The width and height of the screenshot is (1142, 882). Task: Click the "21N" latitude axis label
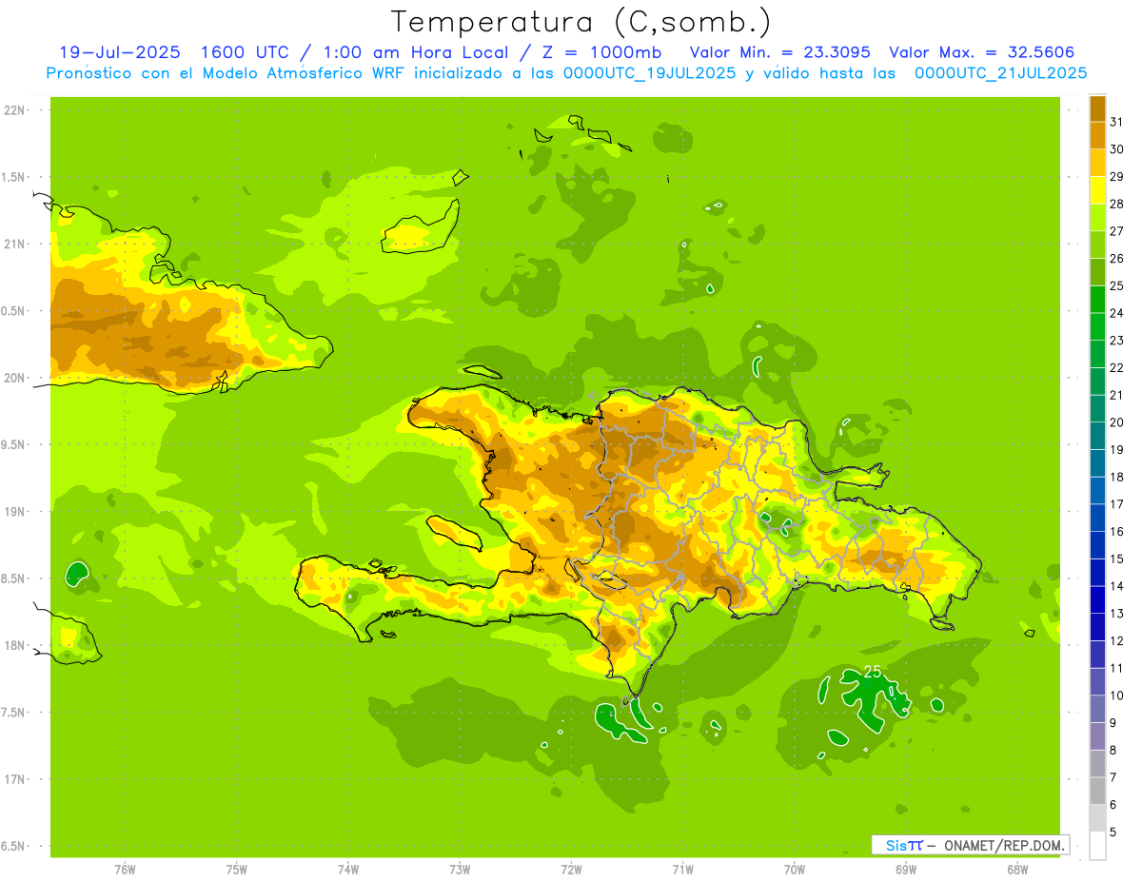coord(13,244)
